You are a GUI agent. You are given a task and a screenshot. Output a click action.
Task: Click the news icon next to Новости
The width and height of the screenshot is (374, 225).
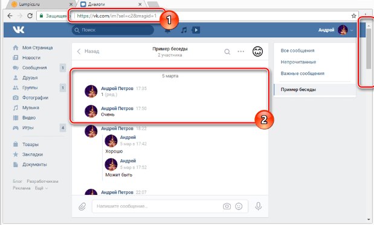[x=16, y=58]
